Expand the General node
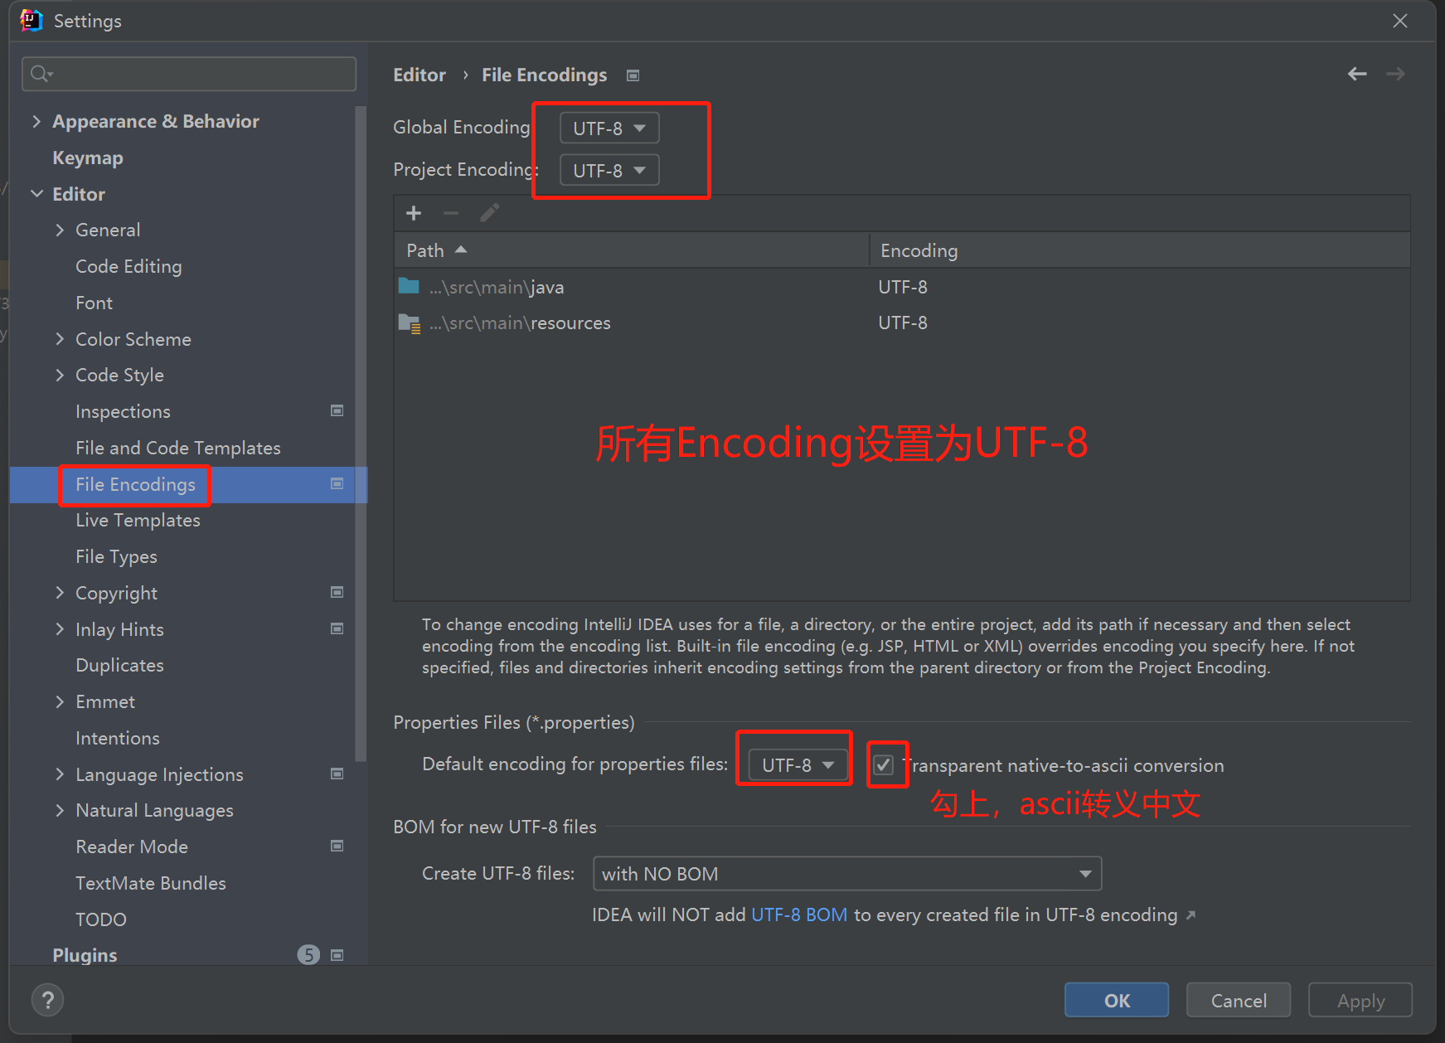Image resolution: width=1445 pixels, height=1043 pixels. pyautogui.click(x=60, y=230)
